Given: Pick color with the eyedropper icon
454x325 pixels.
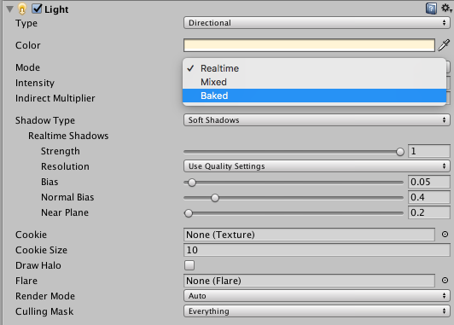Looking at the screenshot, I should pyautogui.click(x=444, y=45).
